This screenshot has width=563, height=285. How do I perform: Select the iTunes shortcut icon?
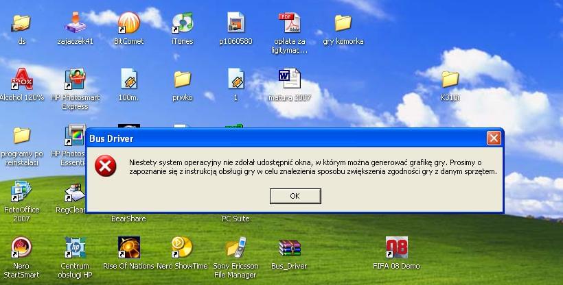[183, 22]
